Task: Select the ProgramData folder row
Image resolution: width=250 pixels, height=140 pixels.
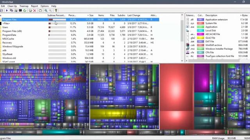Action: pyautogui.click(x=80, y=35)
